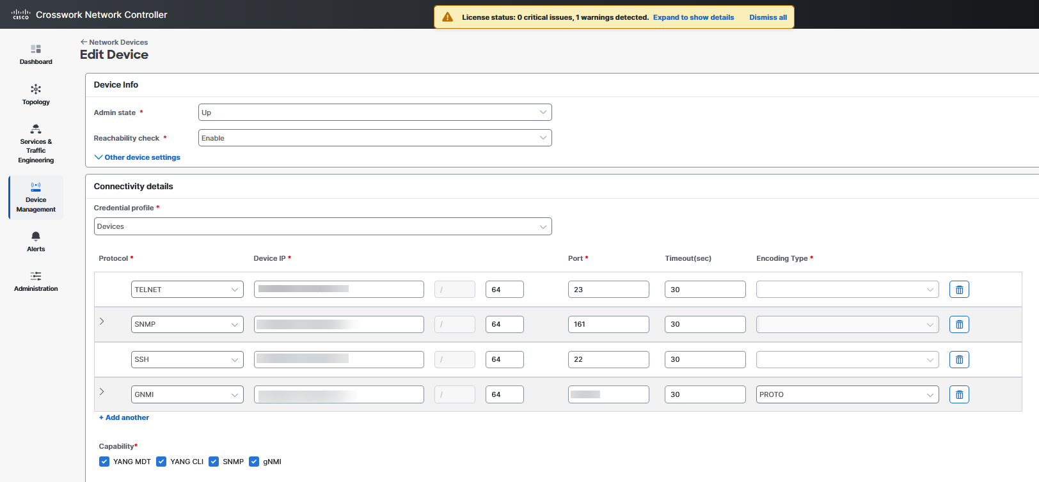
Task: Click the GNMI Device IP field
Action: pyautogui.click(x=339, y=394)
